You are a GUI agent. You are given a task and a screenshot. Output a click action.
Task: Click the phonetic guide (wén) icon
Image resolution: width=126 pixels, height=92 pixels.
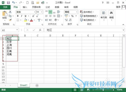point(39,20)
